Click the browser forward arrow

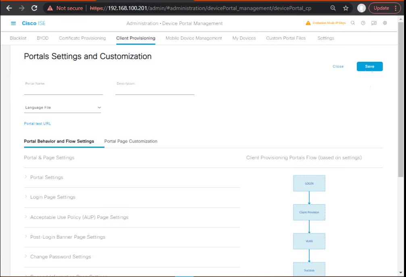(22, 8)
